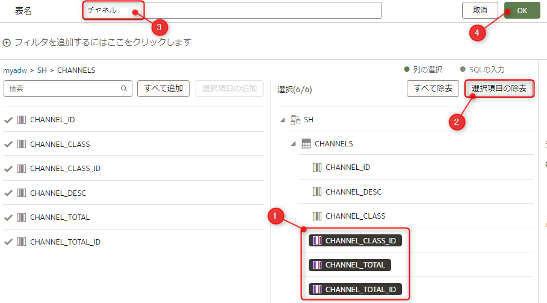Screen dimensions: 547x303
Task: Select SH label in selection tree
Action: click(308, 120)
